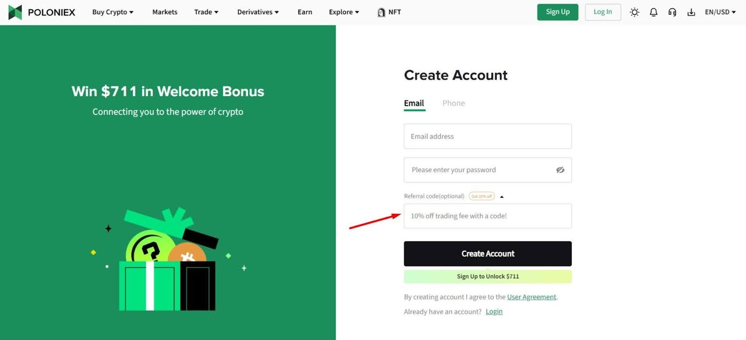Expand the Buy Crypto dropdown
The height and width of the screenshot is (340, 746).
pyautogui.click(x=113, y=12)
